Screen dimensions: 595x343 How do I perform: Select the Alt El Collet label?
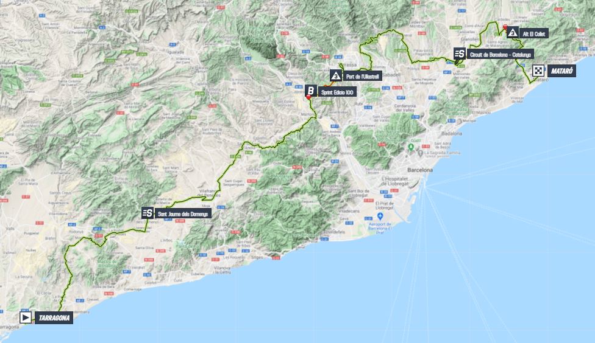pos(534,33)
